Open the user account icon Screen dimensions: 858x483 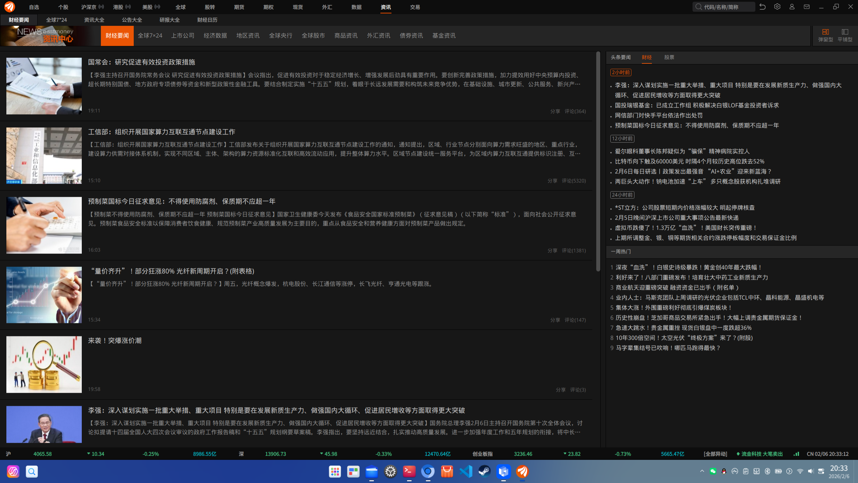(792, 7)
